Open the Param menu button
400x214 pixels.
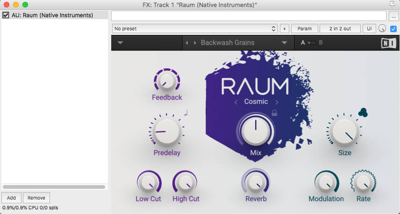(305, 28)
